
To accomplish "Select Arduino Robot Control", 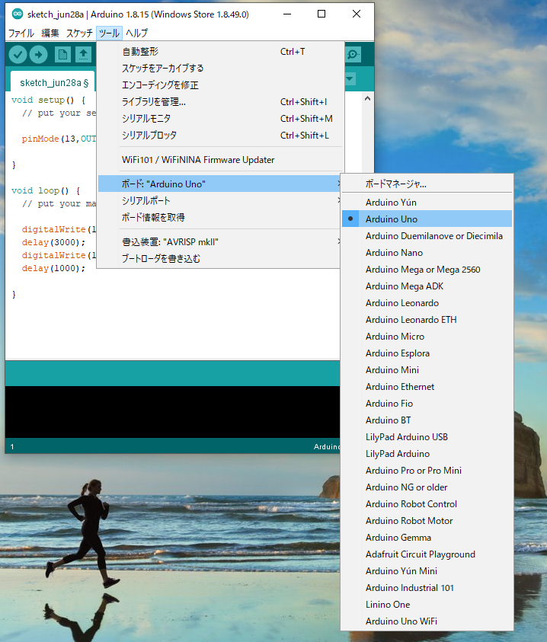I will 427,504.
